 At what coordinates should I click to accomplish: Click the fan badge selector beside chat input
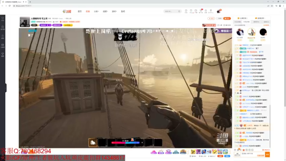coord(237,155)
